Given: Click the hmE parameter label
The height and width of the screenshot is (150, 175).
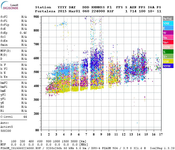Looking at the screenshot, I should click(3, 91).
